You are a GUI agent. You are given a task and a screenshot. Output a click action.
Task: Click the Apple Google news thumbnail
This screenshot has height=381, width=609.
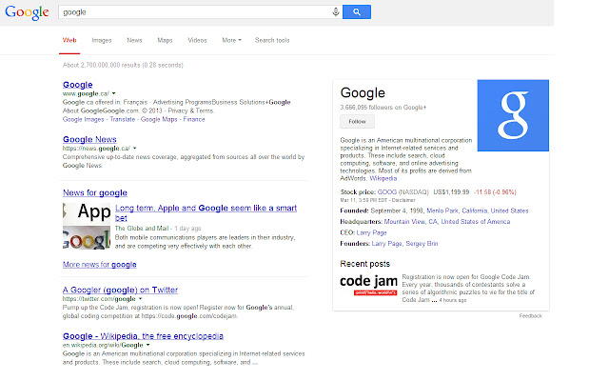pos(87,226)
